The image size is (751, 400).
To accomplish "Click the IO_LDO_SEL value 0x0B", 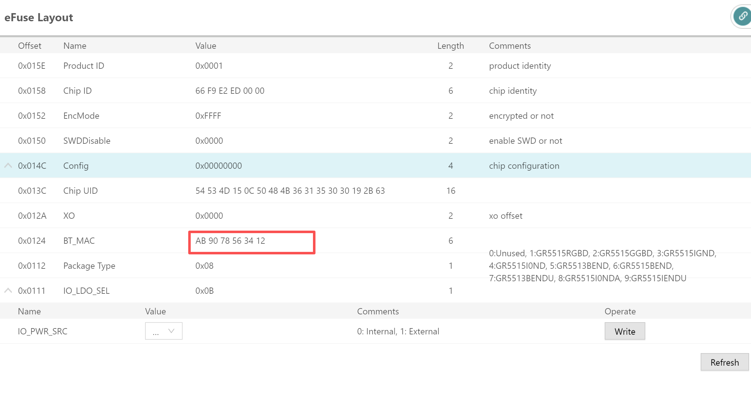I will 204,291.
